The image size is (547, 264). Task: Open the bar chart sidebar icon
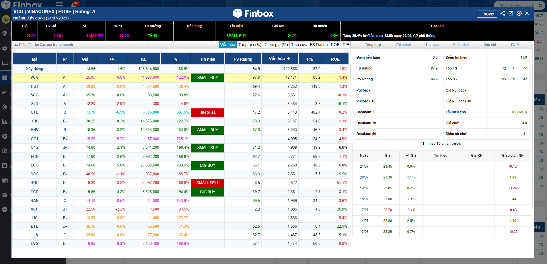pyautogui.click(x=5, y=122)
